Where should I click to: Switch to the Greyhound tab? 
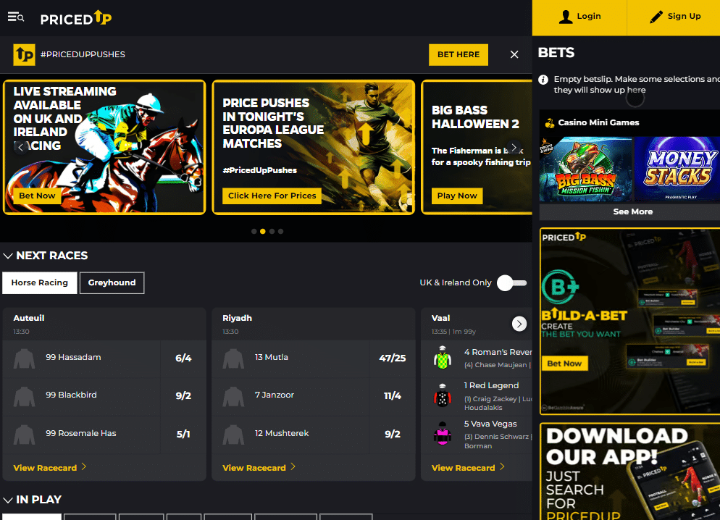112,283
